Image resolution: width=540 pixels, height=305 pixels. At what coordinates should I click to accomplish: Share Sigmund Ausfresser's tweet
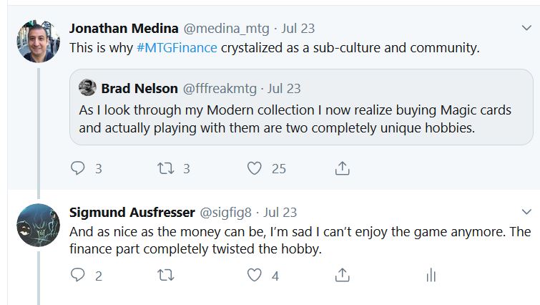(343, 275)
